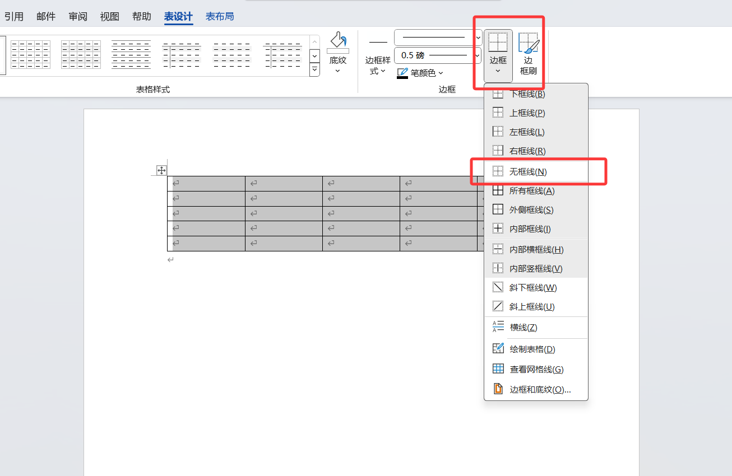Select the fifth table style thumbnail
The image size is (732, 476).
233,55
